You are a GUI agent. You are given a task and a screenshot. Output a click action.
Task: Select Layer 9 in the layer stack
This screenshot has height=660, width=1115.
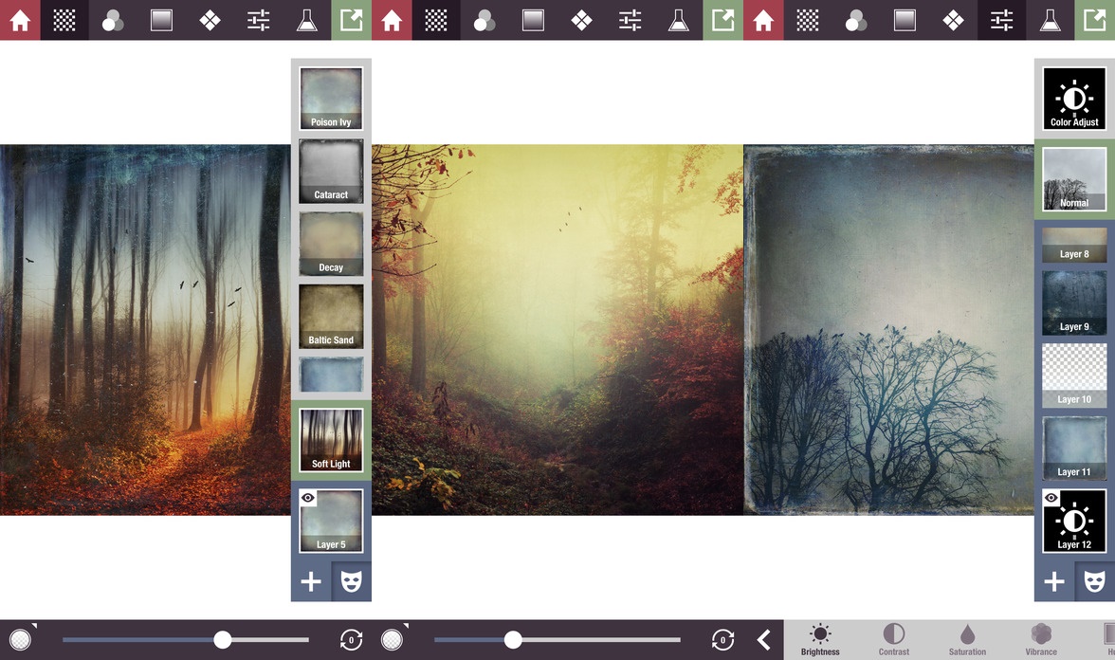coord(1073,302)
